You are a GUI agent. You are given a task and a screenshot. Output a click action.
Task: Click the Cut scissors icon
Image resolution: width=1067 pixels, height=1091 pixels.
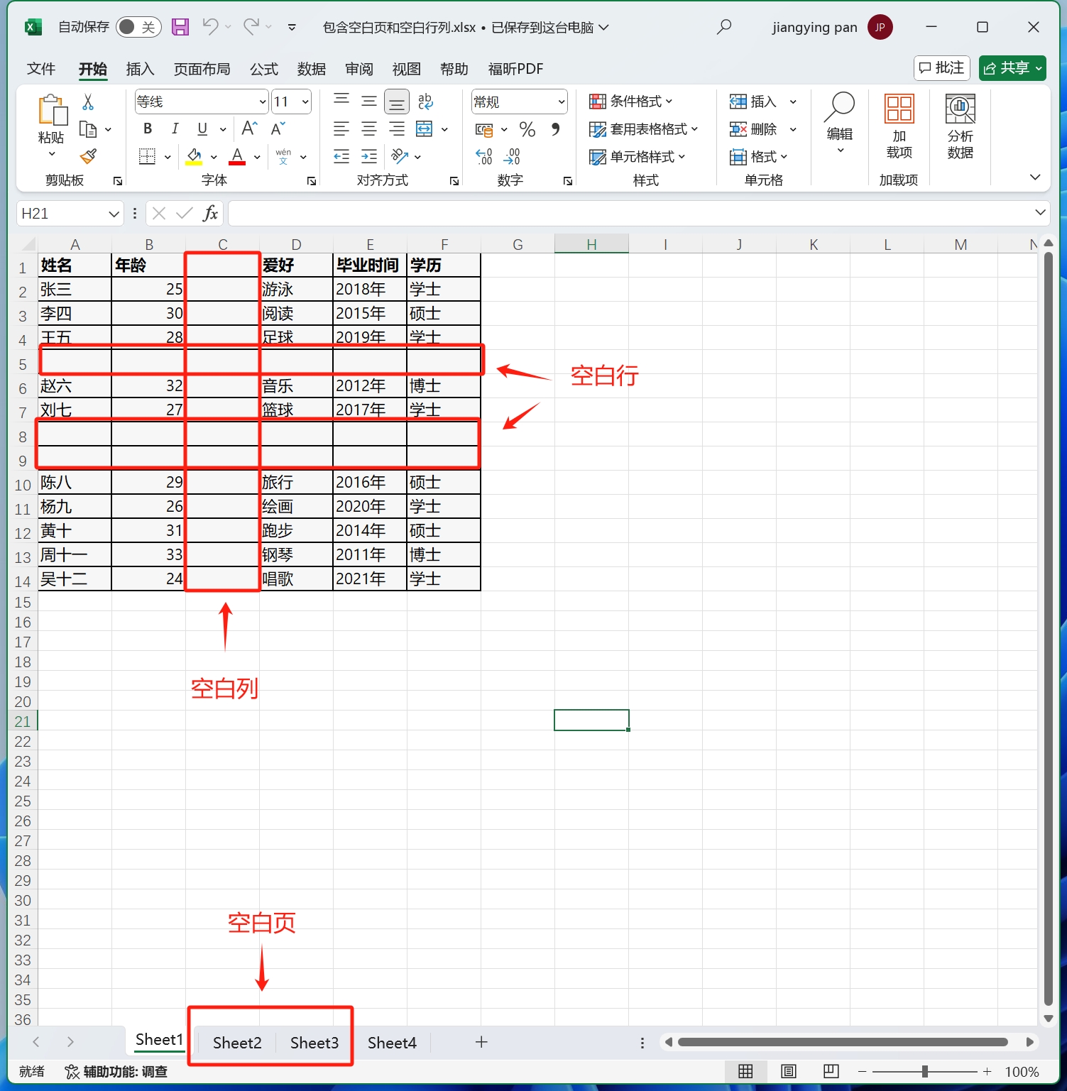click(88, 102)
